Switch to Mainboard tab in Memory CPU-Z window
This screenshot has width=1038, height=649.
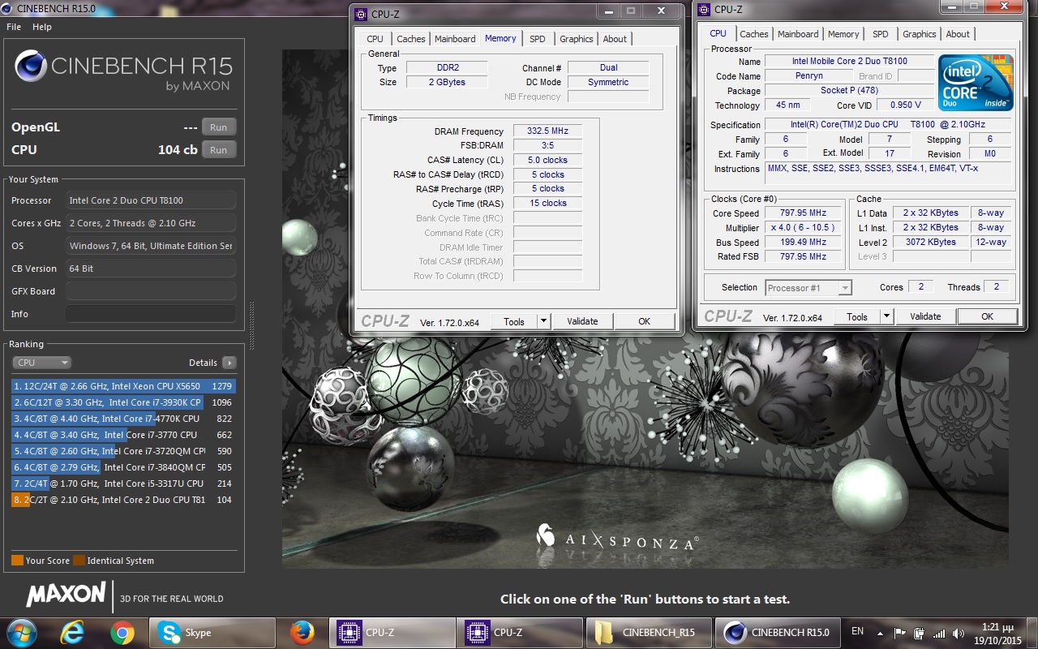(455, 39)
